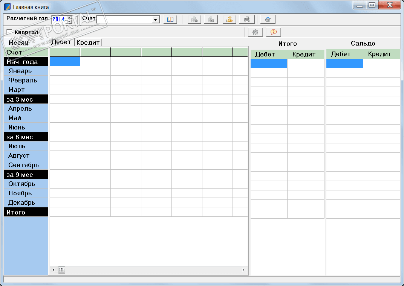Viewport: 404px width, 286px height.
Task: Select the Ноябрь row label
Action: pos(26,193)
